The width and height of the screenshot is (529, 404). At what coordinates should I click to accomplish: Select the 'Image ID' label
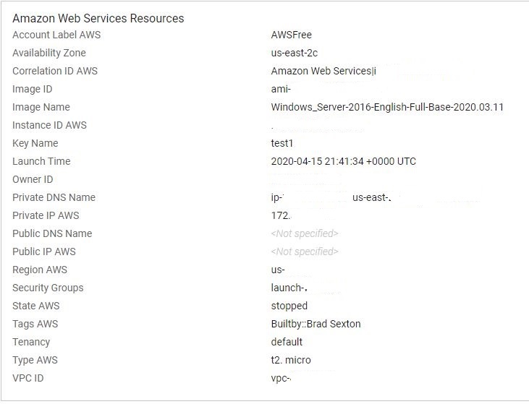(32, 89)
